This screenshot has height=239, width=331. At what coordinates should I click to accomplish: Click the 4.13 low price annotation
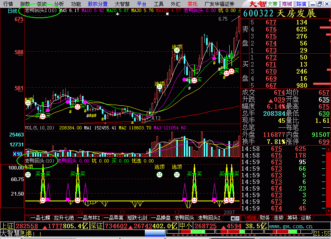click(x=156, y=118)
